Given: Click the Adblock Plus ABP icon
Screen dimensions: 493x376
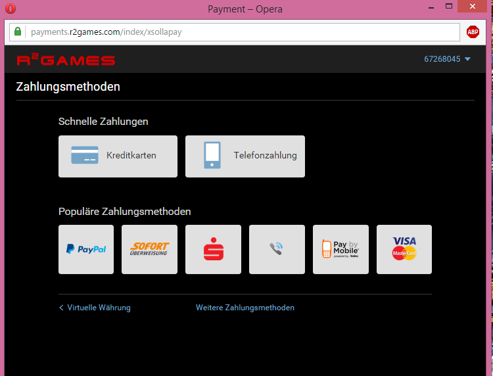Looking at the screenshot, I should point(473,32).
